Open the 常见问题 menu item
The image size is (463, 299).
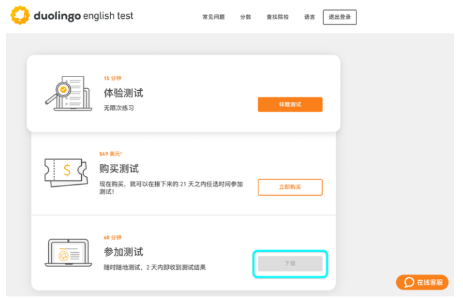coord(214,17)
